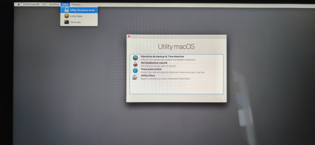Click the Safari compass icon
This screenshot has height=145, width=315.
click(x=135, y=71)
